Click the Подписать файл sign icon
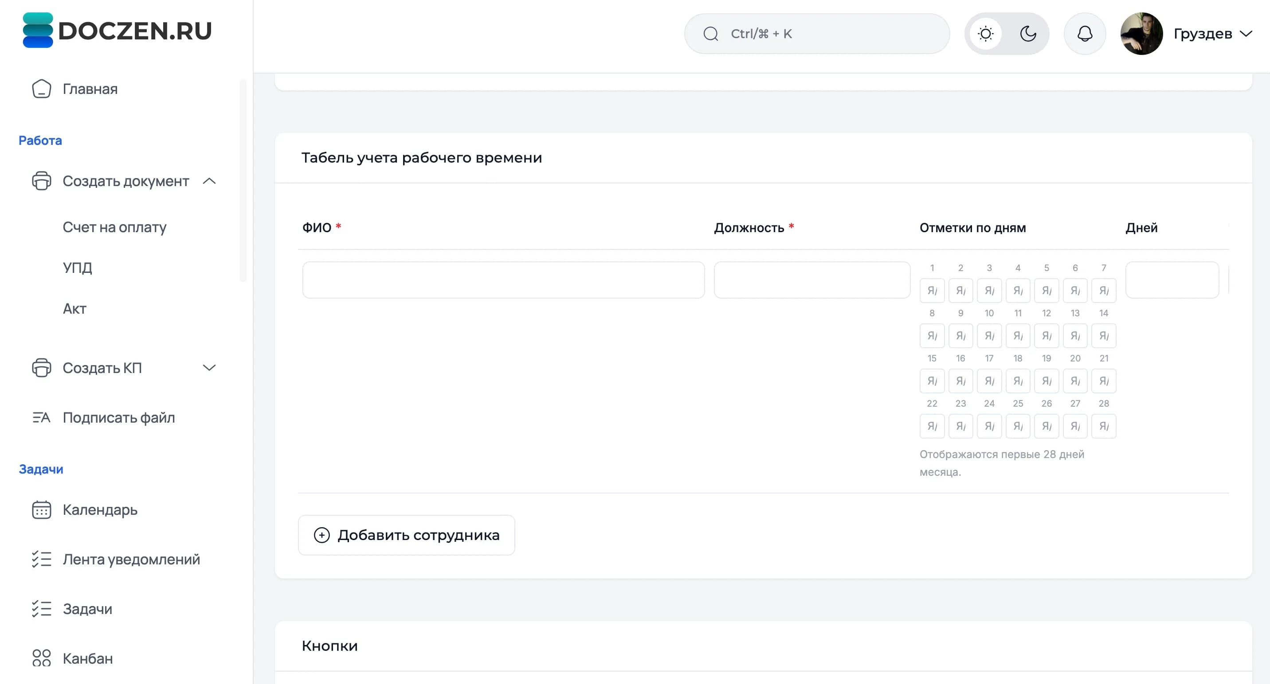 pos(41,418)
